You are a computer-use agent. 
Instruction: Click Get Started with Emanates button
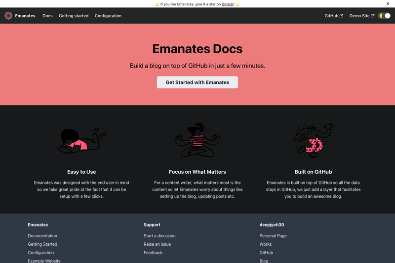pyautogui.click(x=197, y=82)
